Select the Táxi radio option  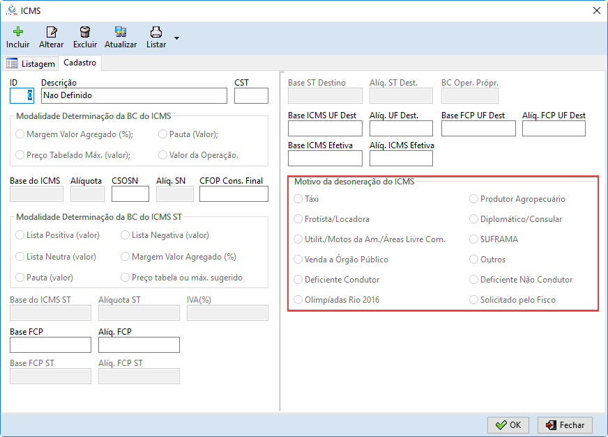pyautogui.click(x=298, y=199)
